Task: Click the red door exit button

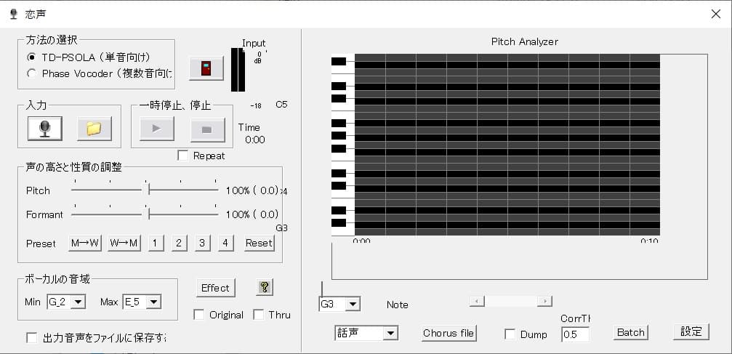Action: click(x=206, y=68)
